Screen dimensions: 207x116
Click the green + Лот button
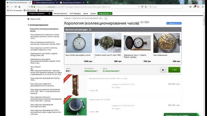click(174, 70)
